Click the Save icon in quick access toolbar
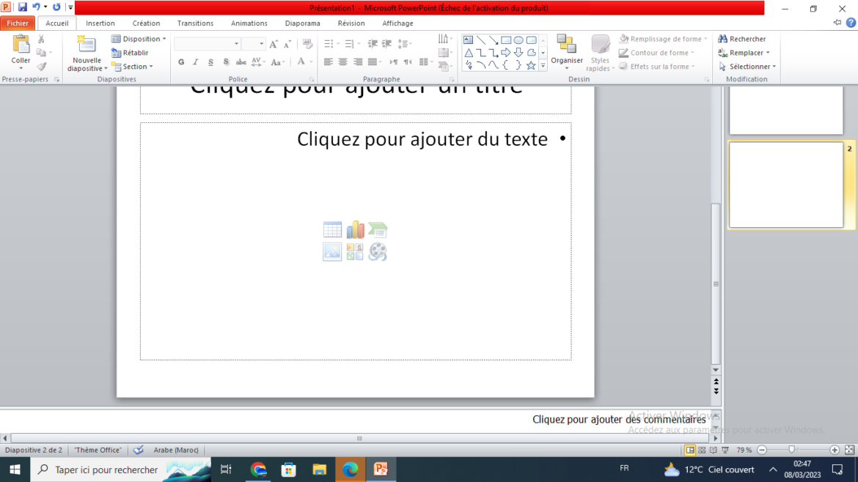 point(23,7)
